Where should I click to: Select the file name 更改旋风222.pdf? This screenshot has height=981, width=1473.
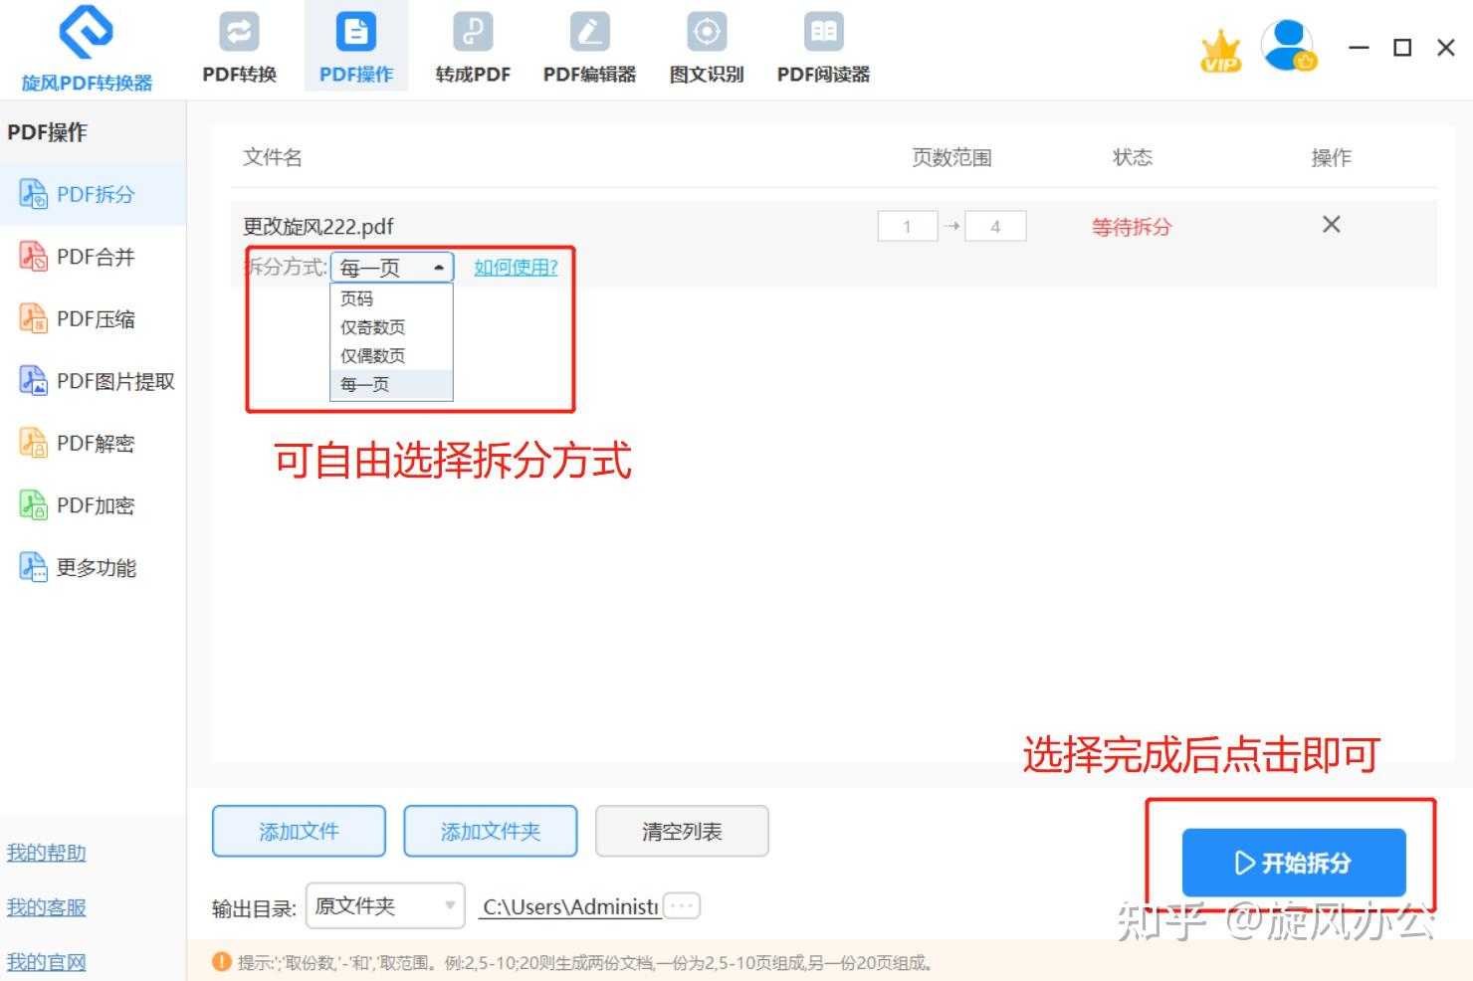pyautogui.click(x=318, y=227)
